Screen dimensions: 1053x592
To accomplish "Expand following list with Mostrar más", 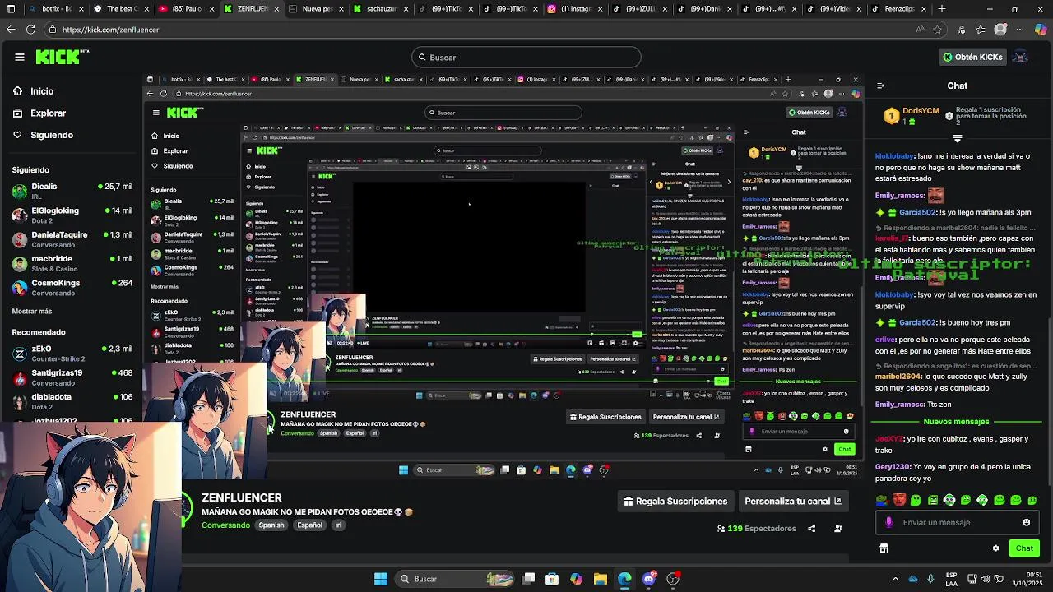I will [x=32, y=312].
